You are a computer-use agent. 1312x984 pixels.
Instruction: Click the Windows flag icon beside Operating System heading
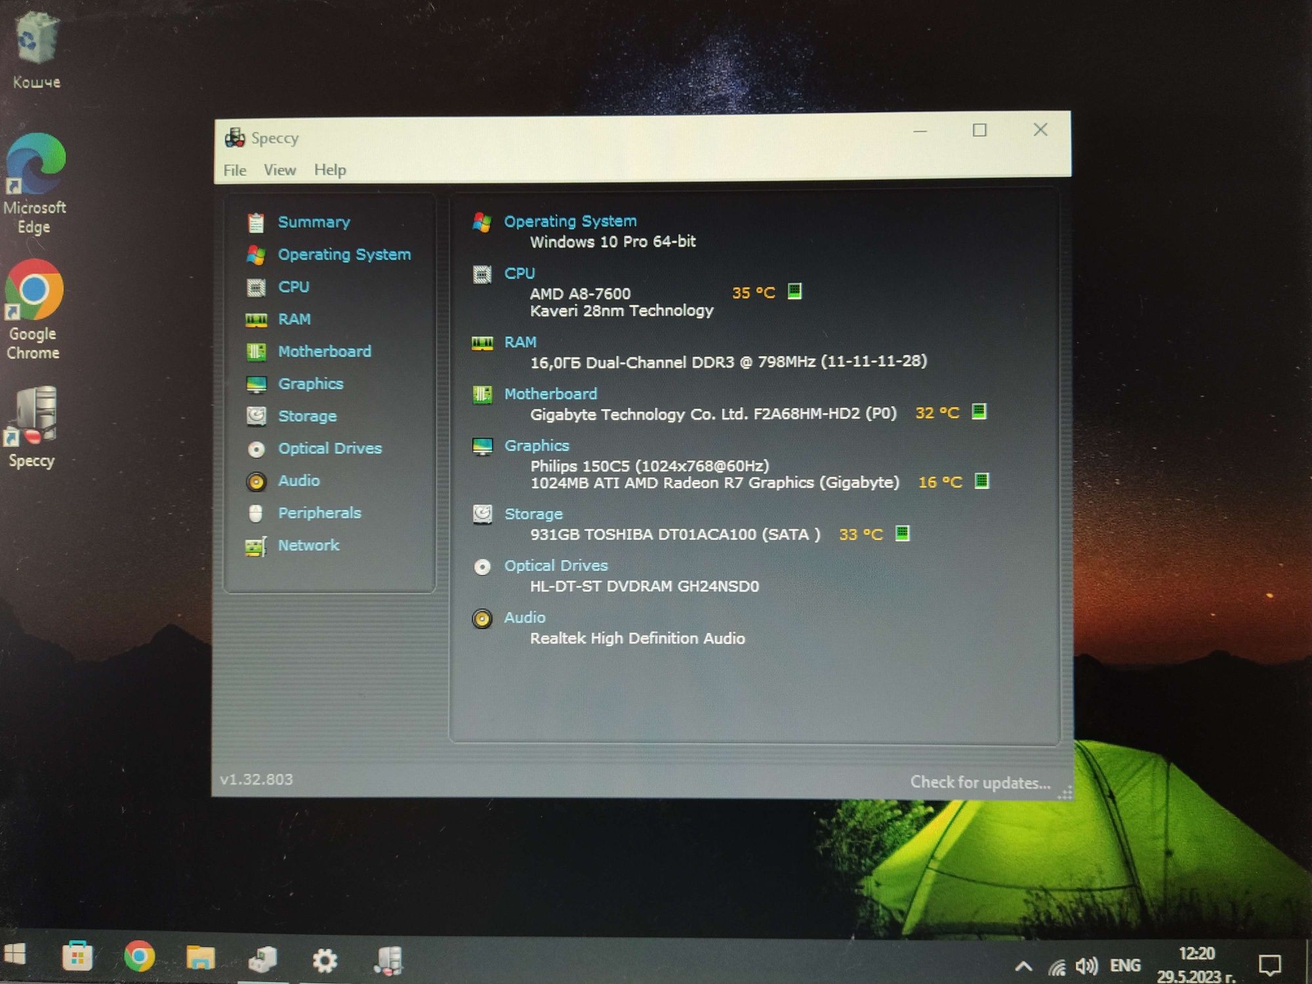coord(482,222)
